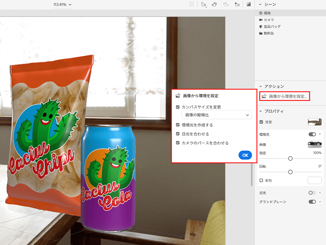Click the Select & Frame grid icon
The image size is (326, 245).
coord(191,4)
